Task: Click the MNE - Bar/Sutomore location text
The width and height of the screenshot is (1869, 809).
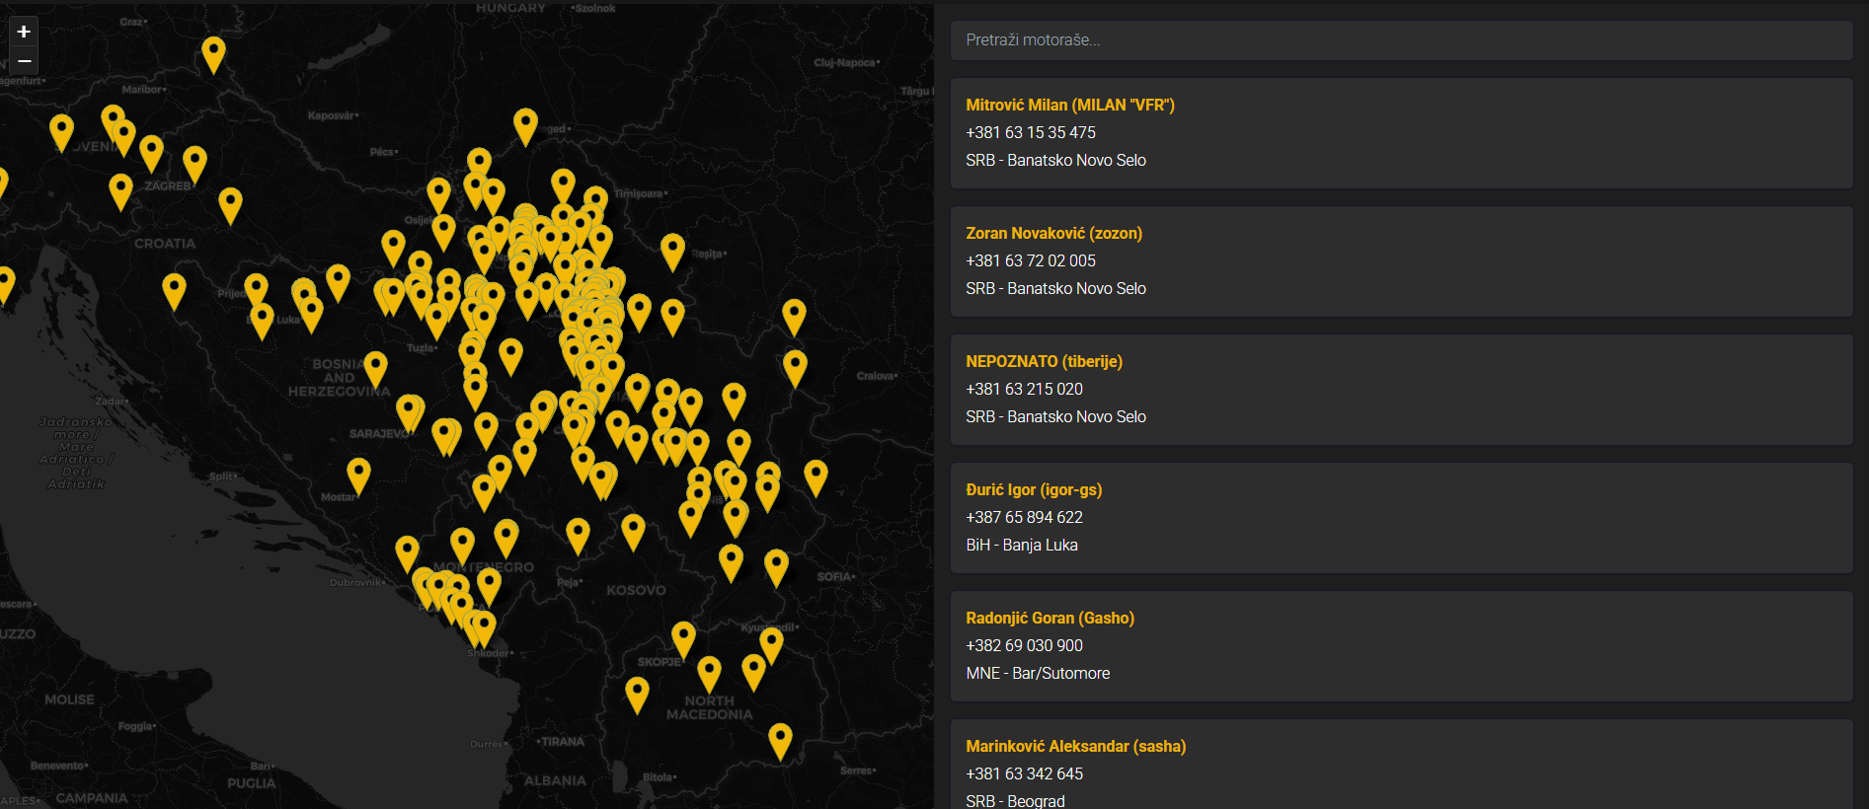Action: coord(1038,673)
